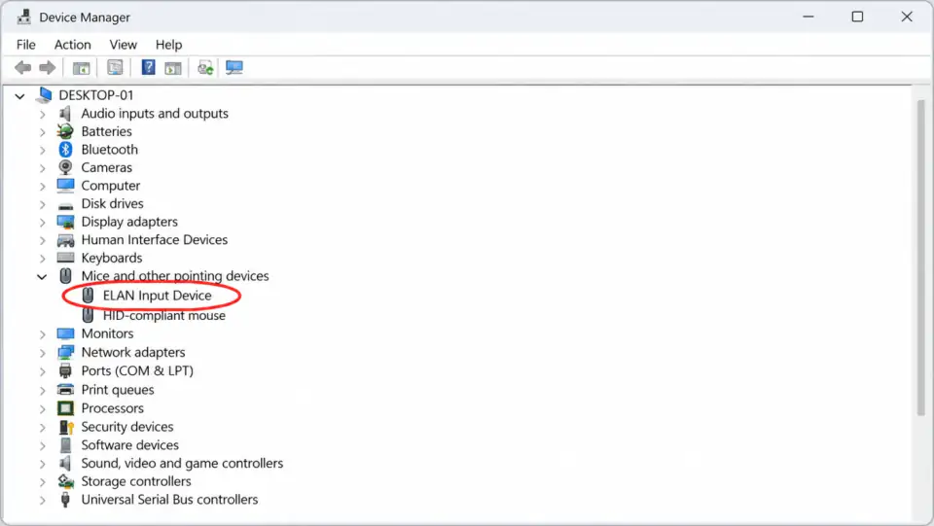Close the Device Manager window
This screenshot has height=526, width=934.
coord(907,17)
